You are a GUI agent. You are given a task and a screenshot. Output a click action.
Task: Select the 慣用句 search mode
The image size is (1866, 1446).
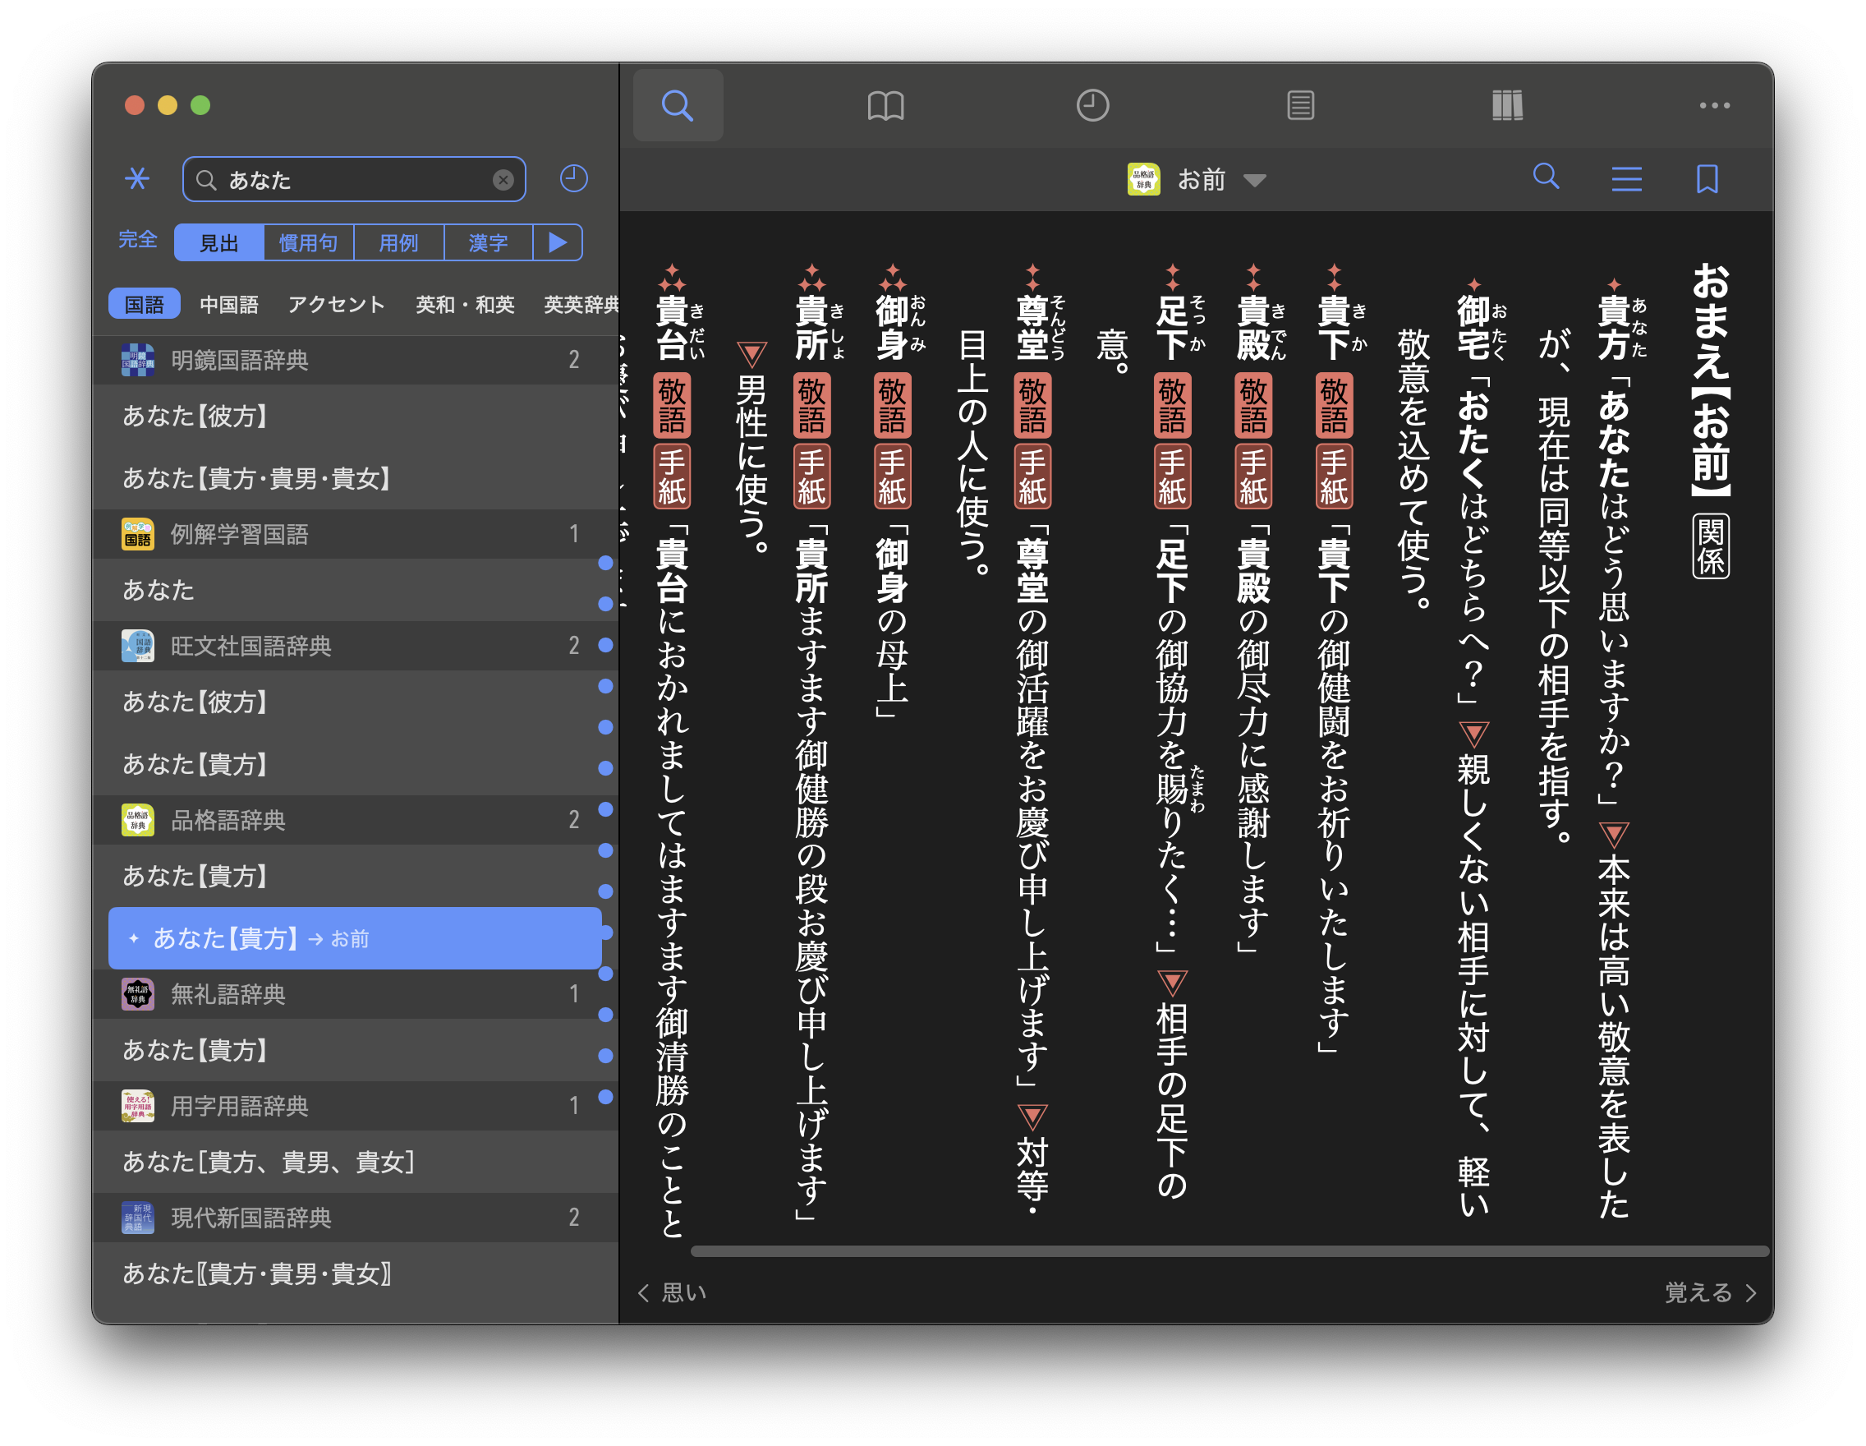point(308,243)
